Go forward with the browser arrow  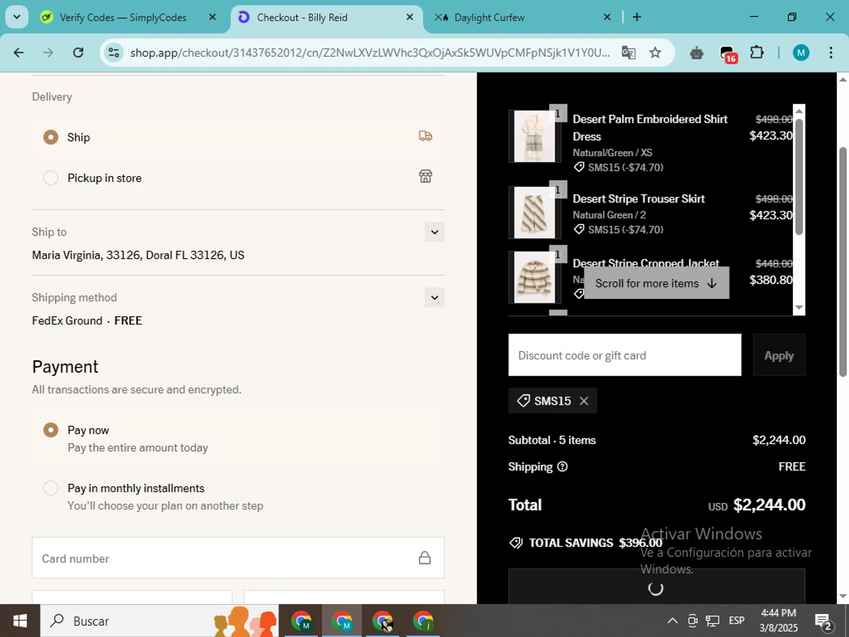pos(48,53)
